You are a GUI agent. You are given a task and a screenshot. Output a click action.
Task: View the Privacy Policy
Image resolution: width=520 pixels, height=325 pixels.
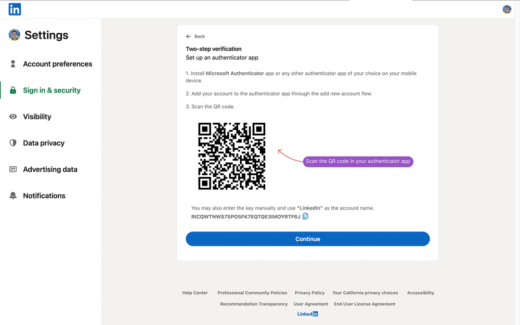[309, 293]
